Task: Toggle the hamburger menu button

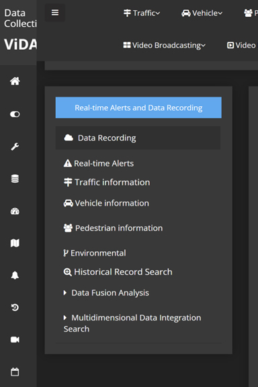Action: click(55, 13)
